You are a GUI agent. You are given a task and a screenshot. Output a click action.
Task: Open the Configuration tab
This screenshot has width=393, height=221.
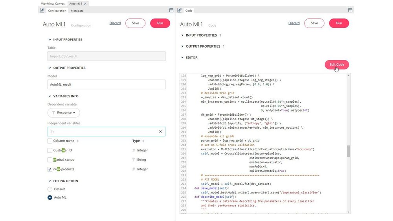coord(57,11)
